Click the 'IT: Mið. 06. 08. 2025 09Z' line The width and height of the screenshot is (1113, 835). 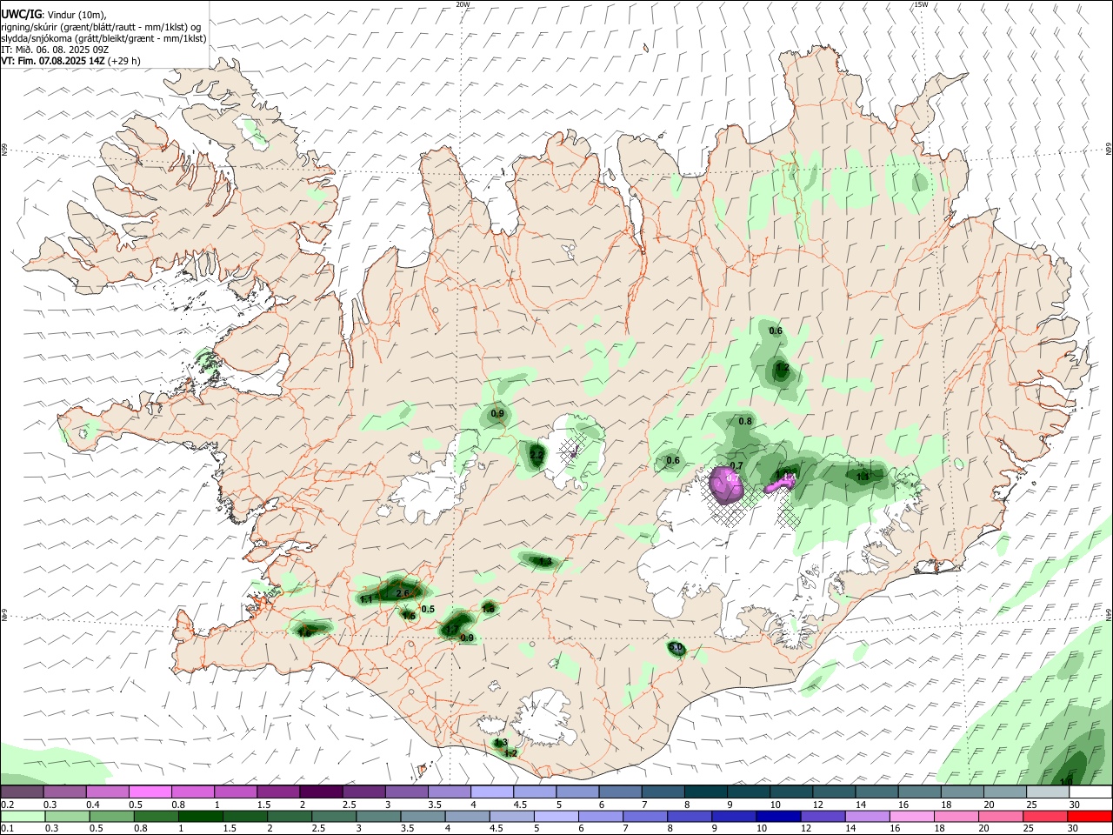click(x=55, y=50)
